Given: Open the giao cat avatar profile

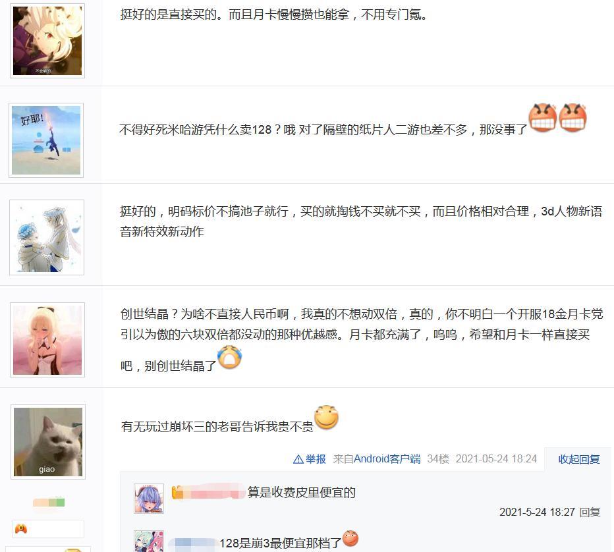Looking at the screenshot, I should click(x=48, y=442).
